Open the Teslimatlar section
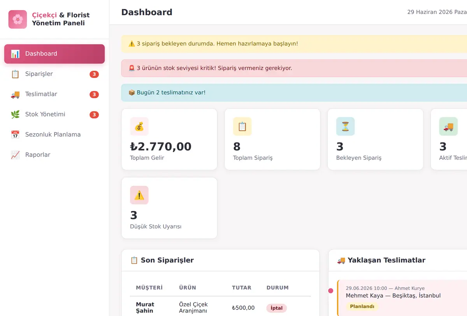Viewport: 467px width, 316px height. [x=54, y=94]
